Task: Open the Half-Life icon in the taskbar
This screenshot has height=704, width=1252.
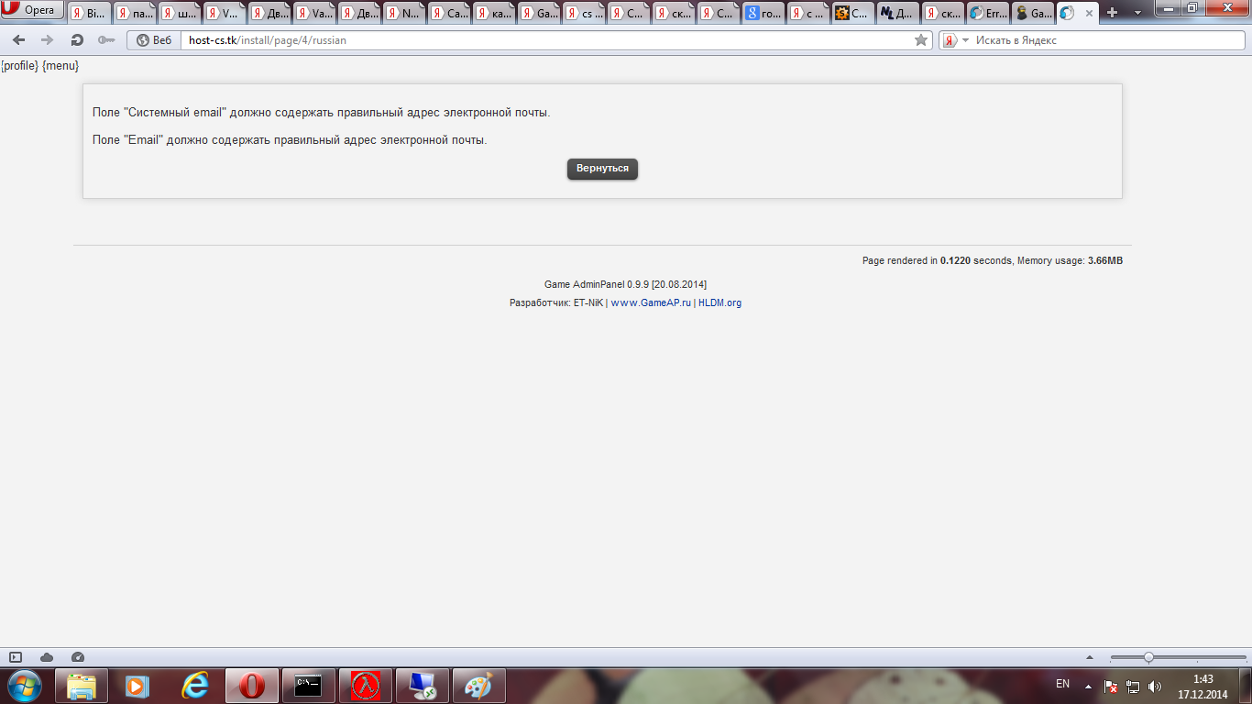Action: click(366, 686)
